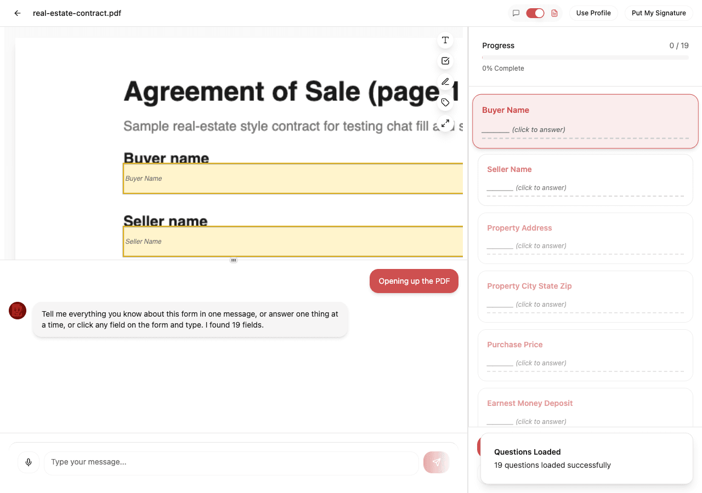This screenshot has height=493, width=702.
Task: Click the Questions Loaded notification
Action: (586, 458)
